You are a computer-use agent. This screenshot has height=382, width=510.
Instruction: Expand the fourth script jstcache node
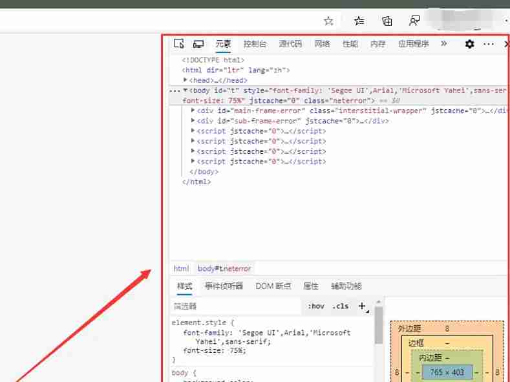[193, 161]
